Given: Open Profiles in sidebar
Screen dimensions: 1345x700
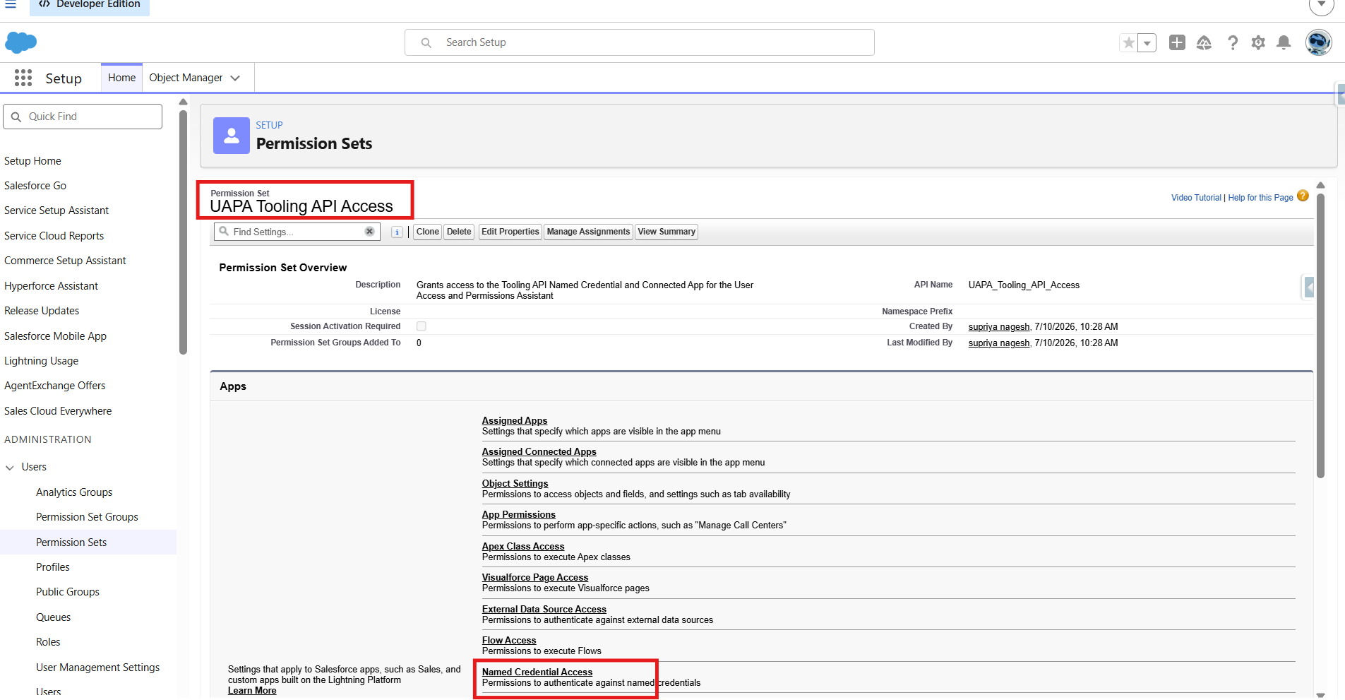Looking at the screenshot, I should click(x=53, y=567).
